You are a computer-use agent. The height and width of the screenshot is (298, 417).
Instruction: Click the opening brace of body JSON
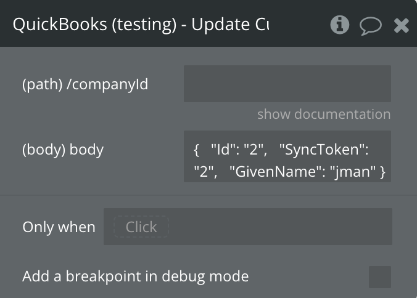point(196,150)
